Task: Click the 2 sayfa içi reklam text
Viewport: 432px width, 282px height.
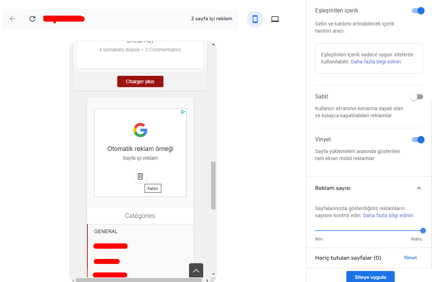Action: pyautogui.click(x=212, y=18)
